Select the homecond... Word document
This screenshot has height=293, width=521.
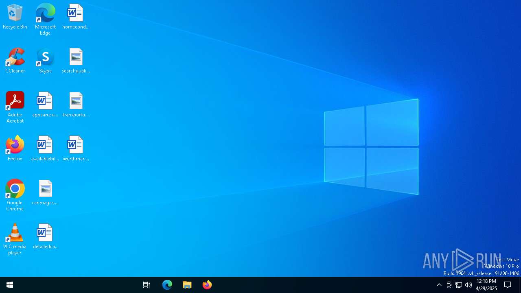[x=76, y=17]
